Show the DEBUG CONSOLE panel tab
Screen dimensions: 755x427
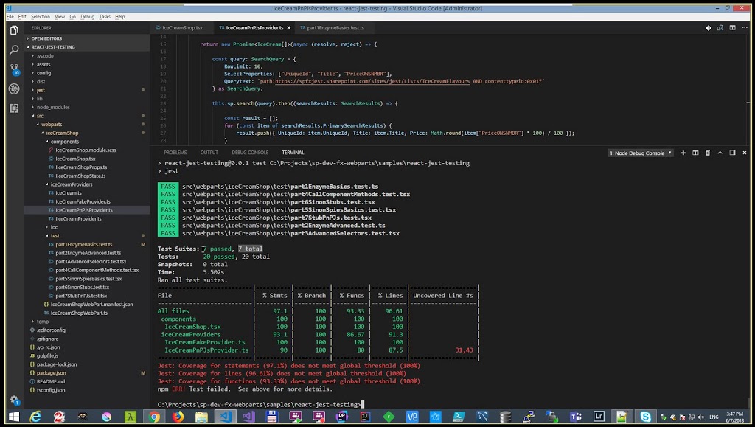coord(250,153)
